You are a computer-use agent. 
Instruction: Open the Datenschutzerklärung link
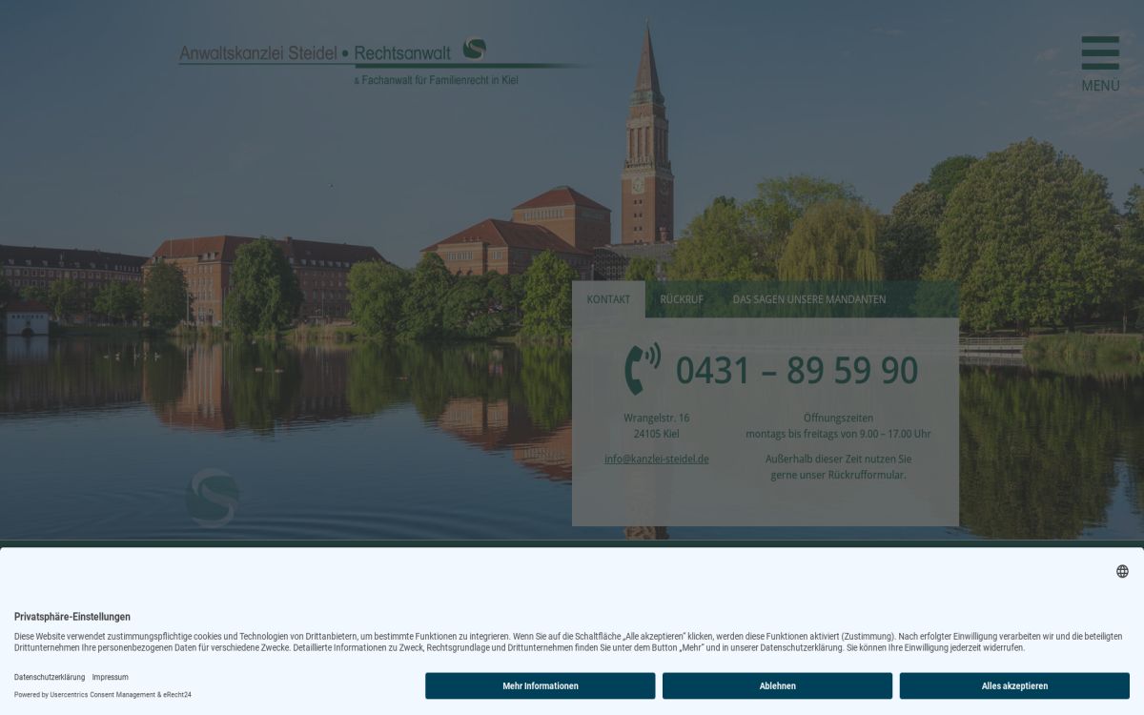(50, 677)
